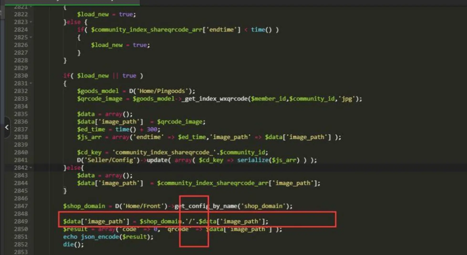This screenshot has width=467, height=255.
Task: Click gutter line number 2851
Action: (21, 237)
